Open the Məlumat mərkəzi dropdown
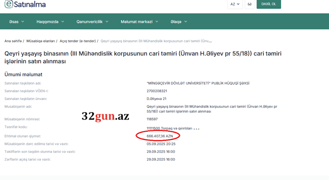 [x=139, y=22]
